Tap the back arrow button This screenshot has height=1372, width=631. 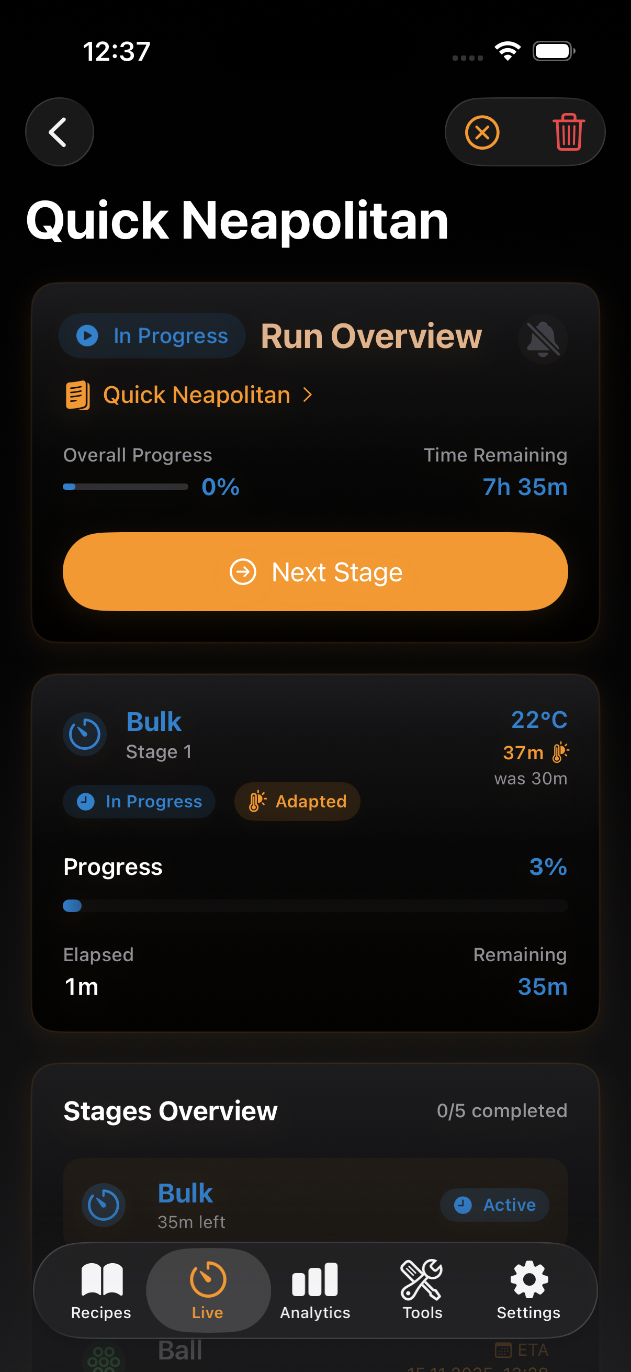tap(59, 132)
